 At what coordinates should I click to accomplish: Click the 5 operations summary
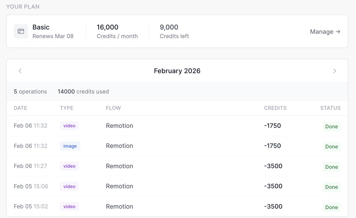(x=30, y=92)
